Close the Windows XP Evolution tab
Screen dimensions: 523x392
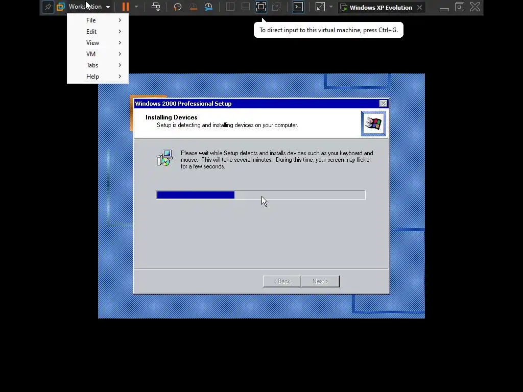pos(420,7)
